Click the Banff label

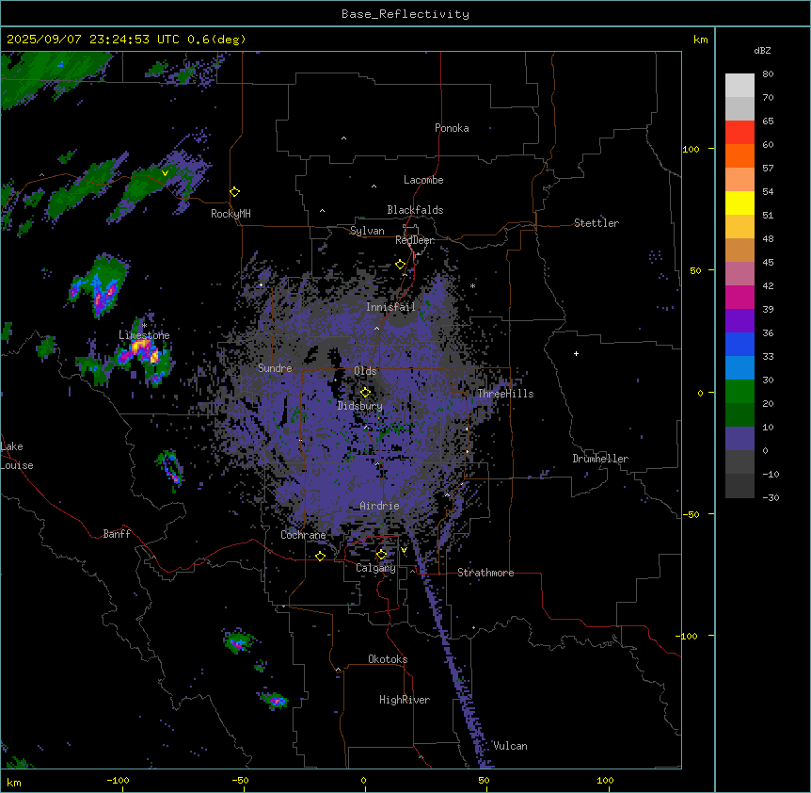117,534
